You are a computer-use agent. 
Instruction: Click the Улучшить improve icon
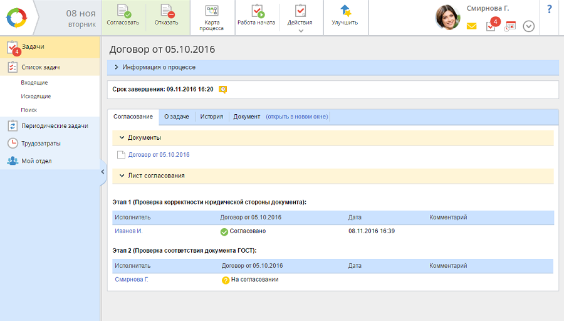(x=345, y=11)
